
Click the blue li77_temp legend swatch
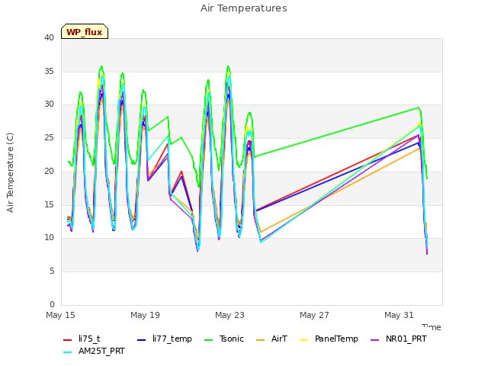click(x=142, y=340)
